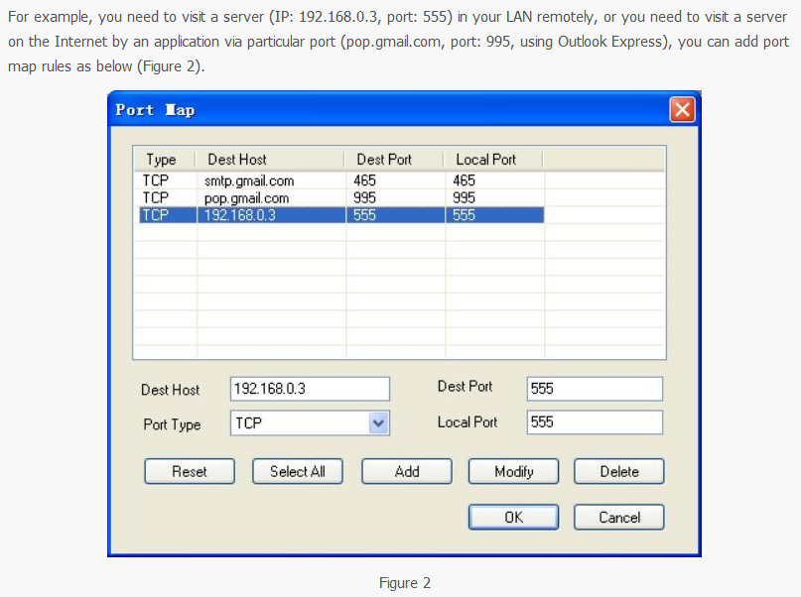Click TCP type cell of pop.gmail.com row
Screen dimensions: 801x597
pyautogui.click(x=155, y=198)
